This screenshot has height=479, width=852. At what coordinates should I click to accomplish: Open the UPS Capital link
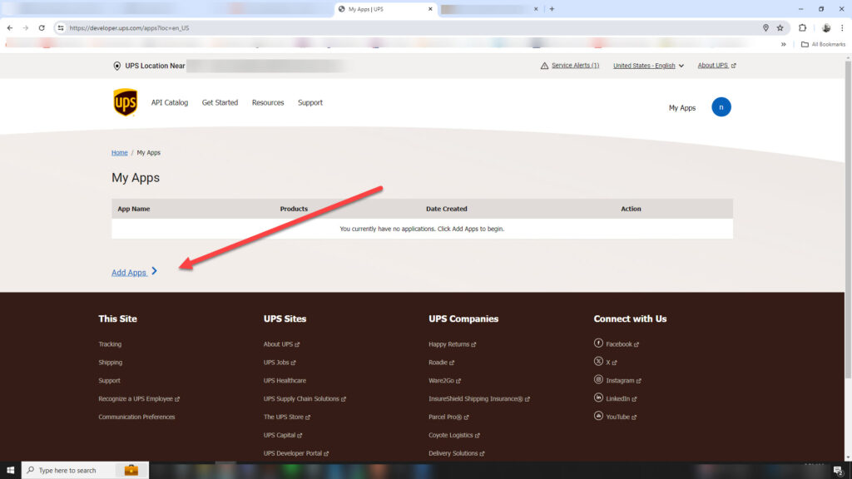pyautogui.click(x=283, y=435)
